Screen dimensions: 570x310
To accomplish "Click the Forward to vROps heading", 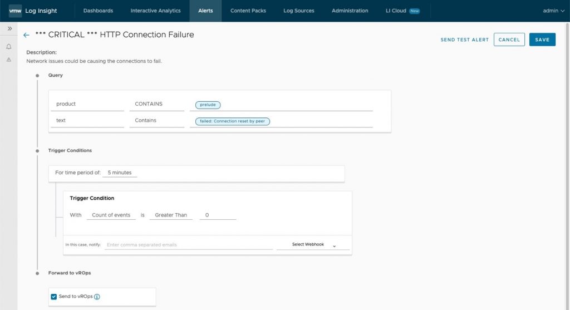I will [x=70, y=273].
